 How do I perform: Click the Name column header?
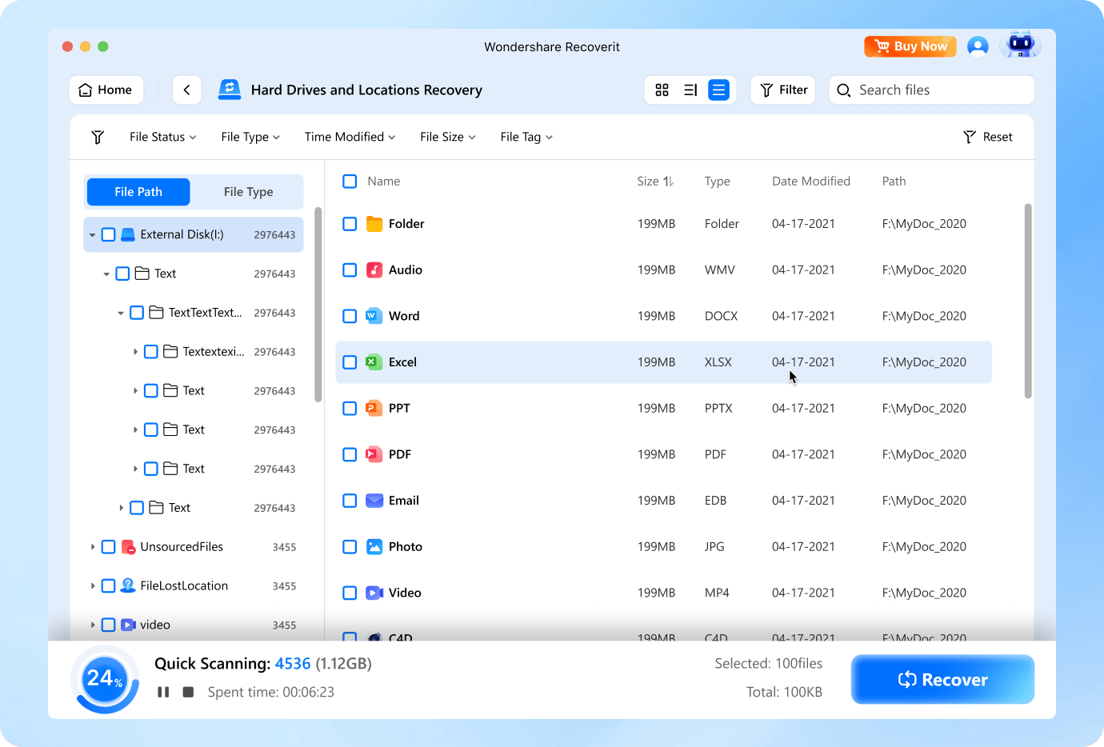click(383, 182)
